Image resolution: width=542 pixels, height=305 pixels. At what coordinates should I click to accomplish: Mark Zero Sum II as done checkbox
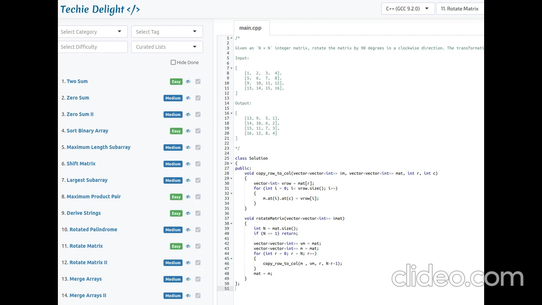click(198, 115)
